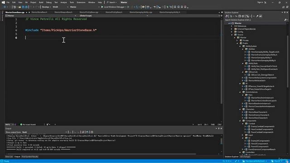
Task: Select WarriorGameplayAbility.h in Solution Explorer
Action: (x=261, y=58)
